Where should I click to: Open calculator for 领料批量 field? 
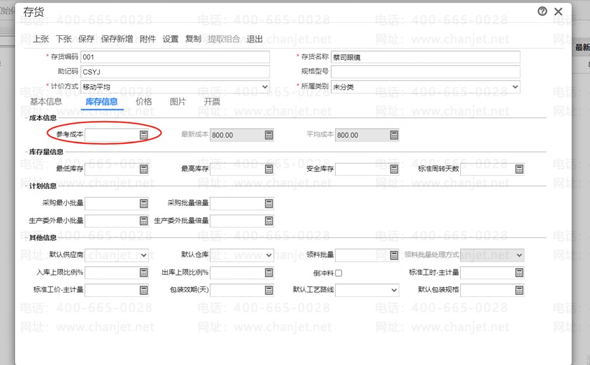(394, 255)
